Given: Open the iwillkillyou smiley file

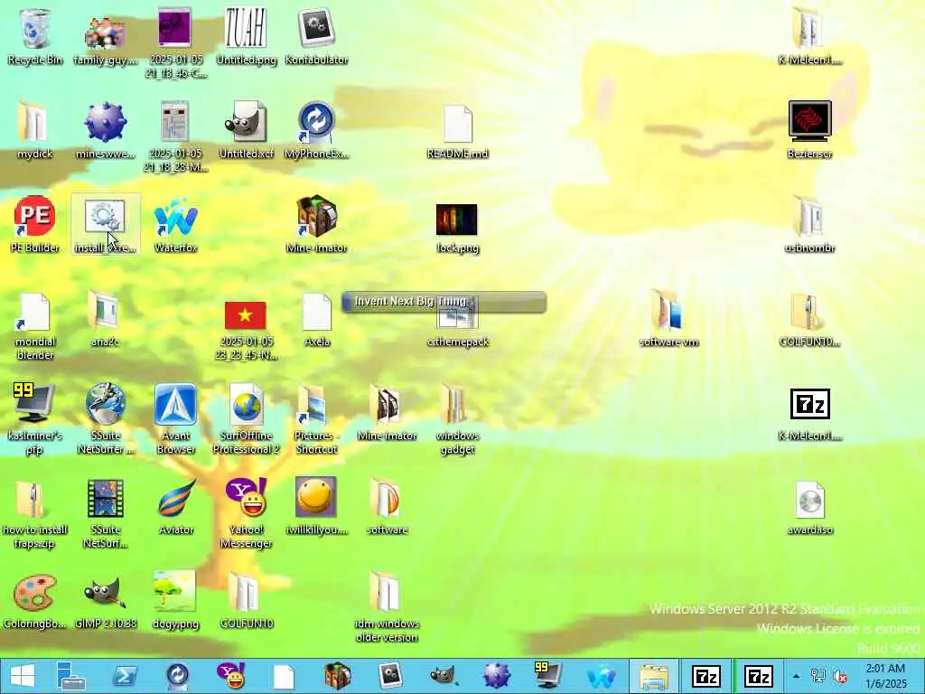Looking at the screenshot, I should (316, 506).
